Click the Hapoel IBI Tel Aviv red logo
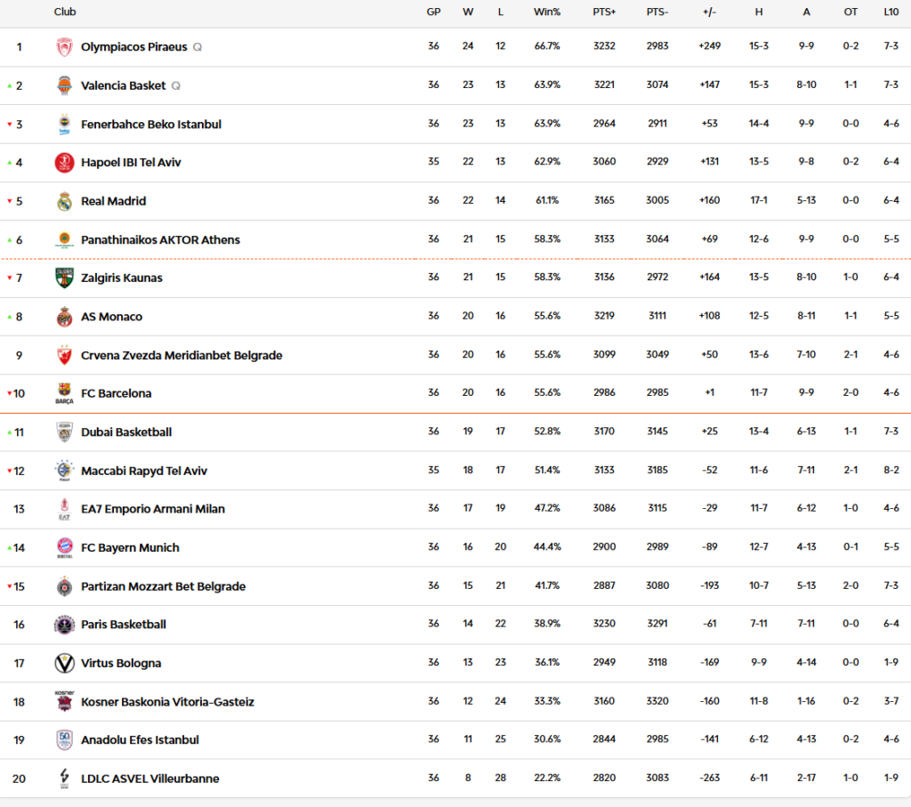This screenshot has width=911, height=807. (x=64, y=163)
